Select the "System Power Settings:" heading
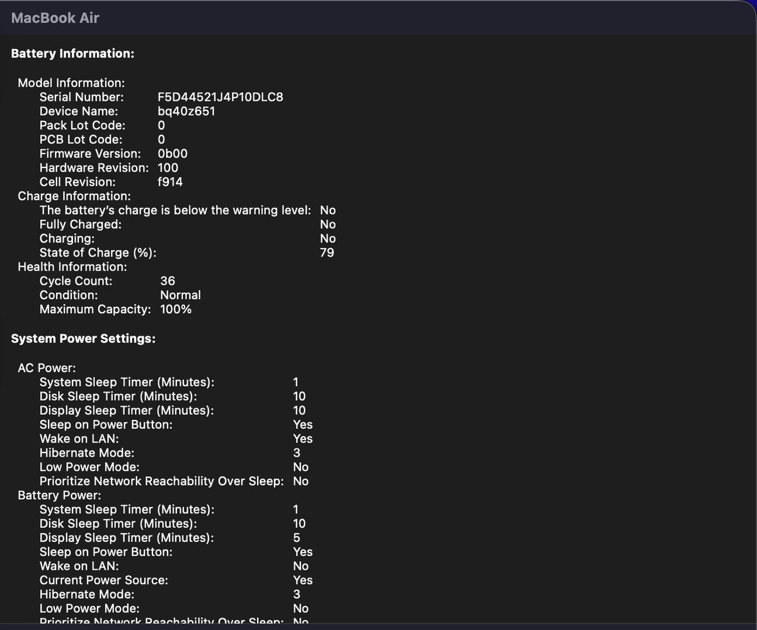 point(83,339)
